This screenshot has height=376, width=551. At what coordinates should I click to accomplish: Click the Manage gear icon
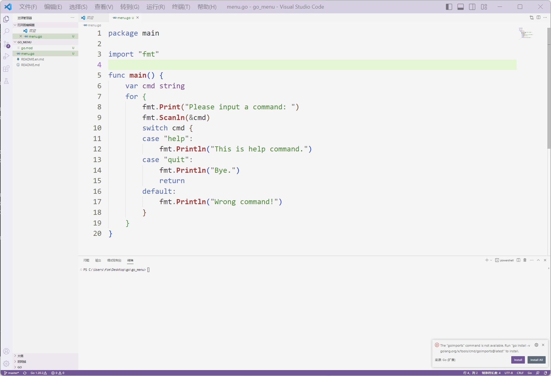pos(6,364)
